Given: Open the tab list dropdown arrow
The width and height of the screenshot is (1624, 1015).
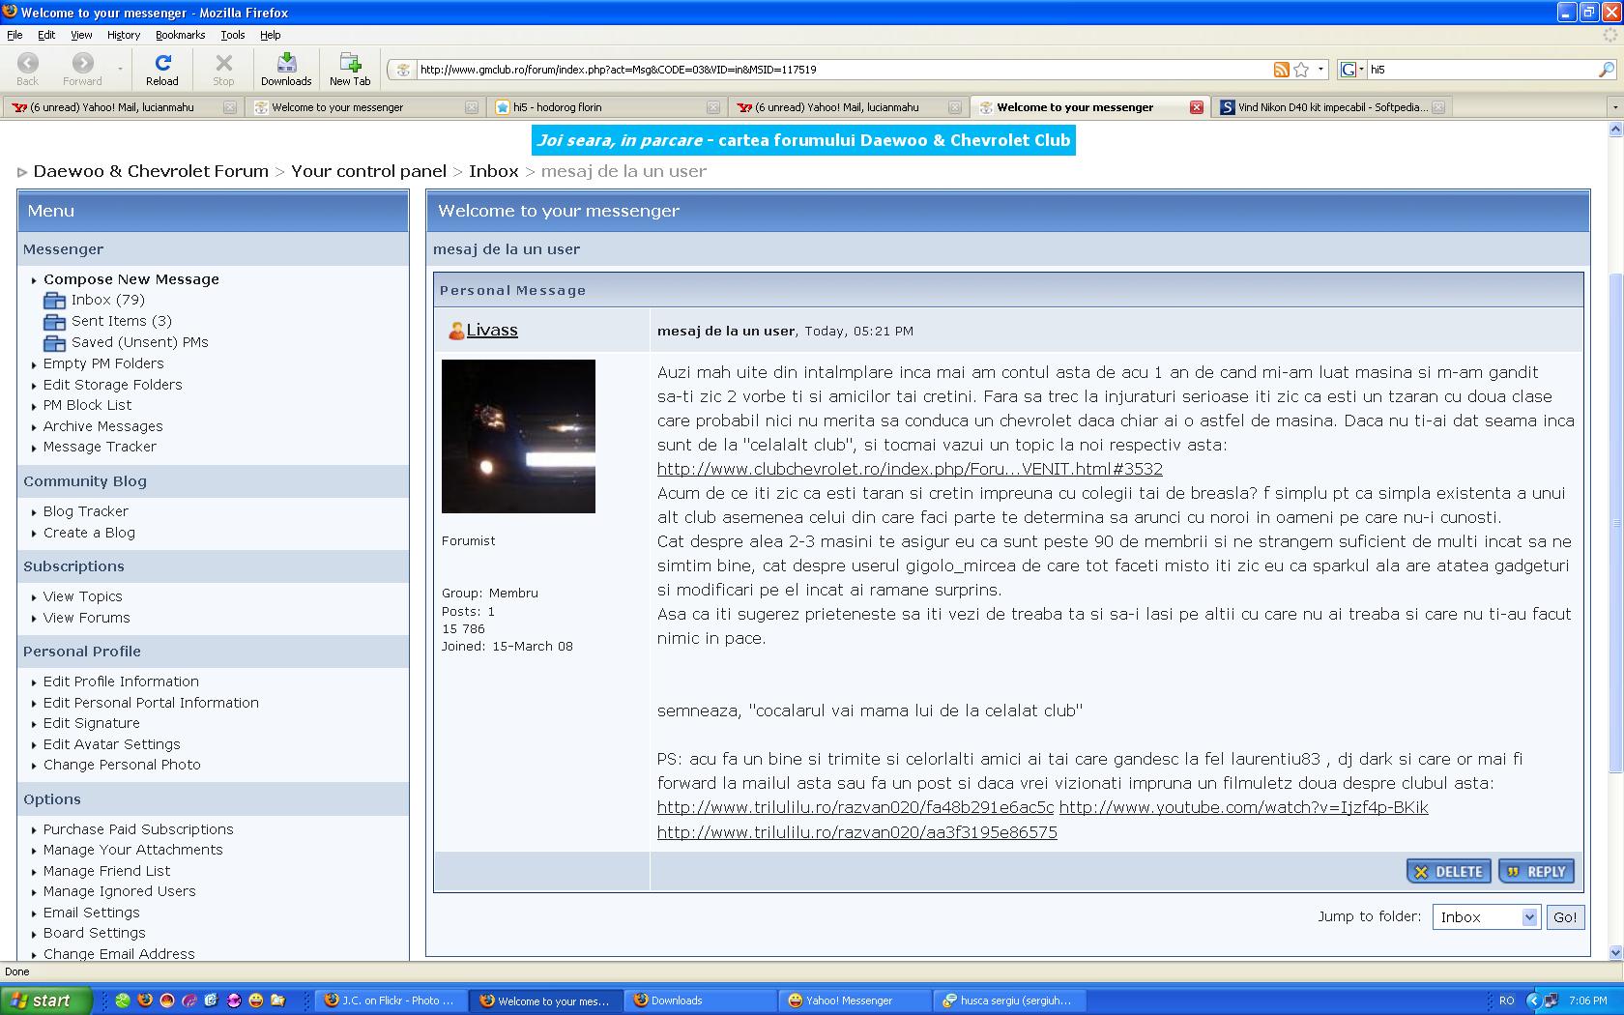Looking at the screenshot, I should point(1613,107).
